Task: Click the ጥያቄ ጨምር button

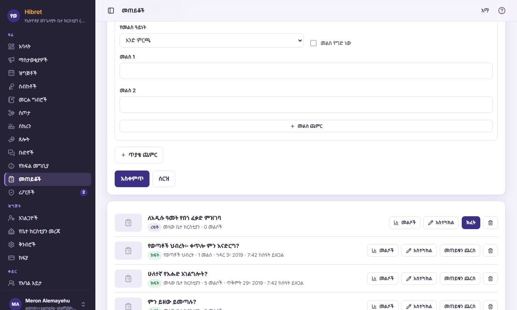Action: click(139, 155)
